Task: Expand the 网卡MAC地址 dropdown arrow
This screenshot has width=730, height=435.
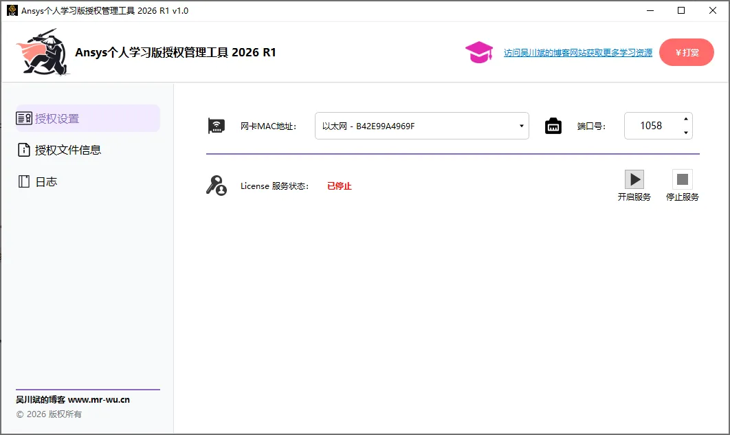Action: click(522, 126)
